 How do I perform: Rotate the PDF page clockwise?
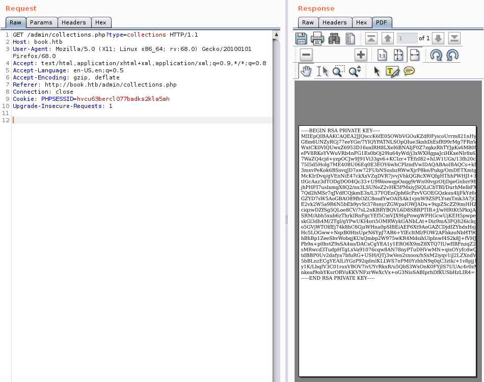436,55
